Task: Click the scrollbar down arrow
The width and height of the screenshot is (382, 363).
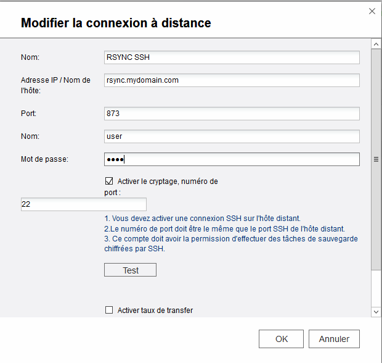Action: point(376,312)
